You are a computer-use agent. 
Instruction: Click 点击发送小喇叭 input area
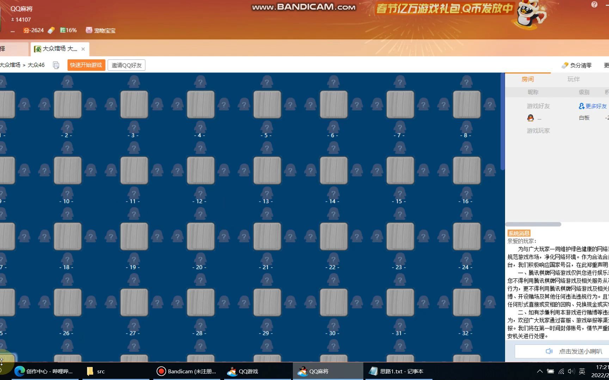click(x=562, y=351)
